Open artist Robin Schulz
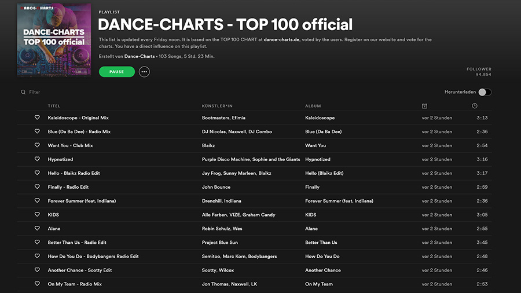The image size is (521, 293). click(216, 229)
